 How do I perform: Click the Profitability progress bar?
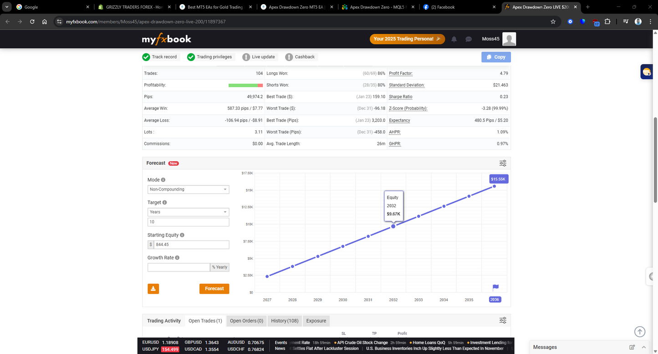245,85
